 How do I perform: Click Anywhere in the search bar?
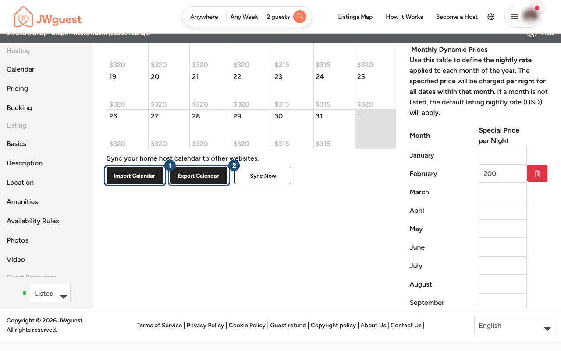204,17
